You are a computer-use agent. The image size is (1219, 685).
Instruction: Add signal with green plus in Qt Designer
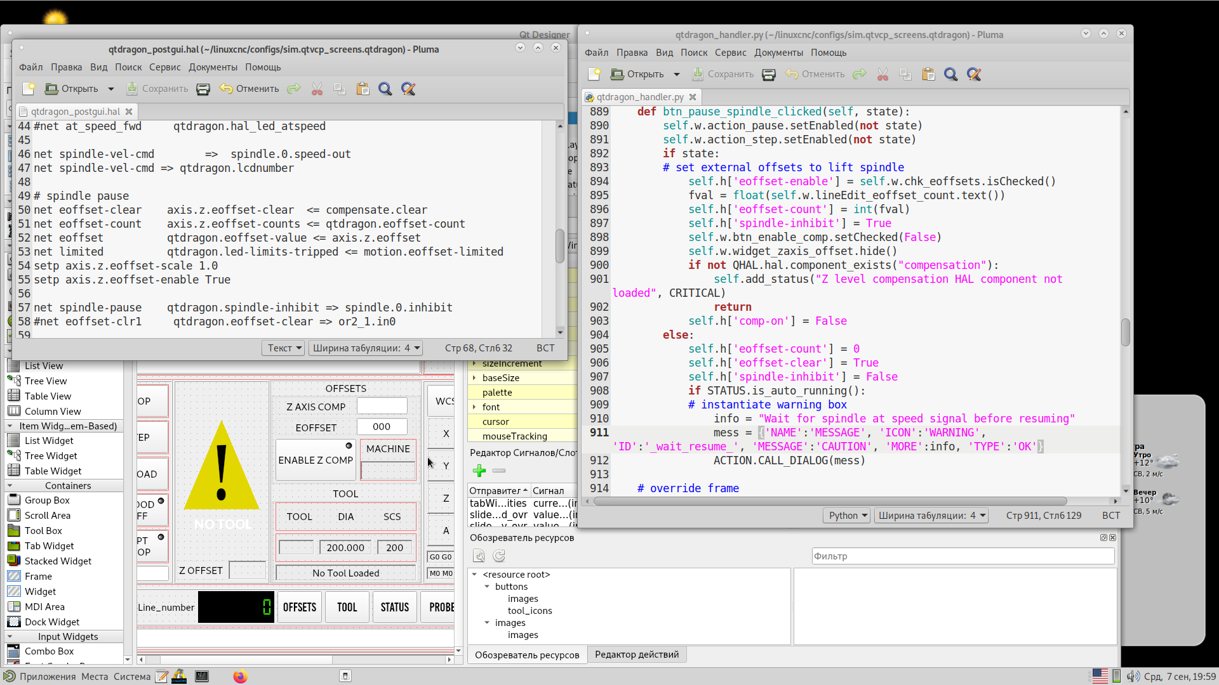tap(479, 471)
